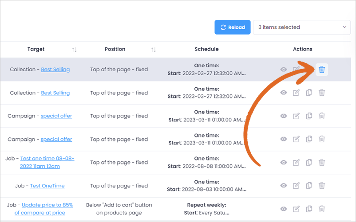Open the 'Test OneTime' job link

click(47, 186)
